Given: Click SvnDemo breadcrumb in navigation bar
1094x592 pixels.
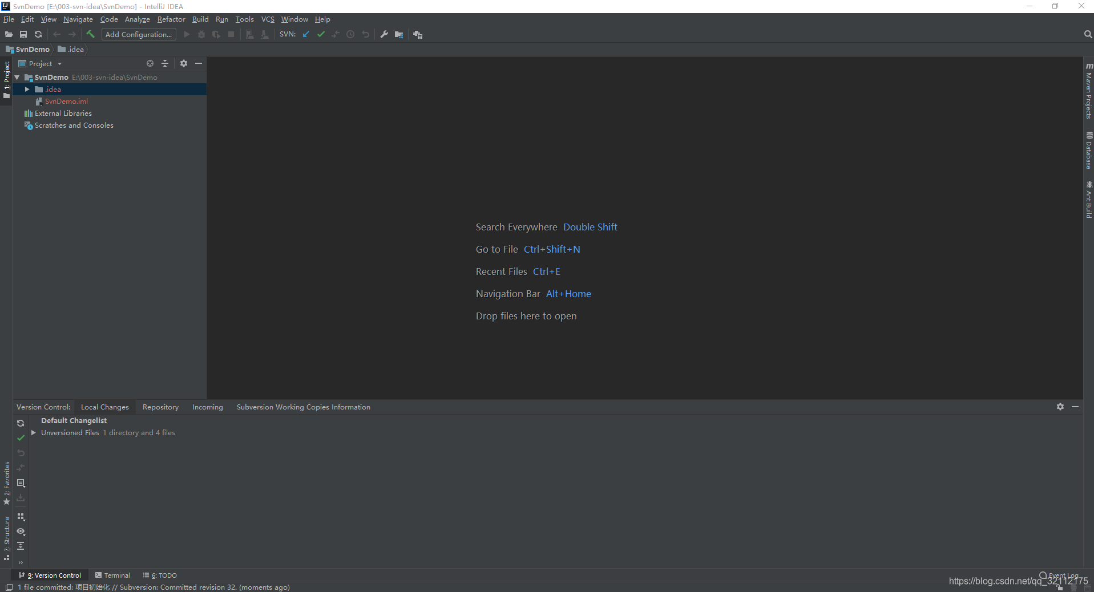Looking at the screenshot, I should [x=28, y=49].
